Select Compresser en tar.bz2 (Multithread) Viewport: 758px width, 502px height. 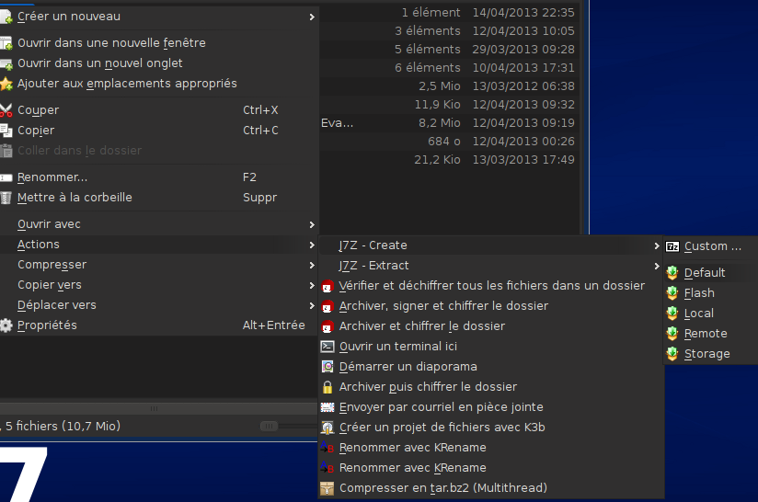[490, 488]
